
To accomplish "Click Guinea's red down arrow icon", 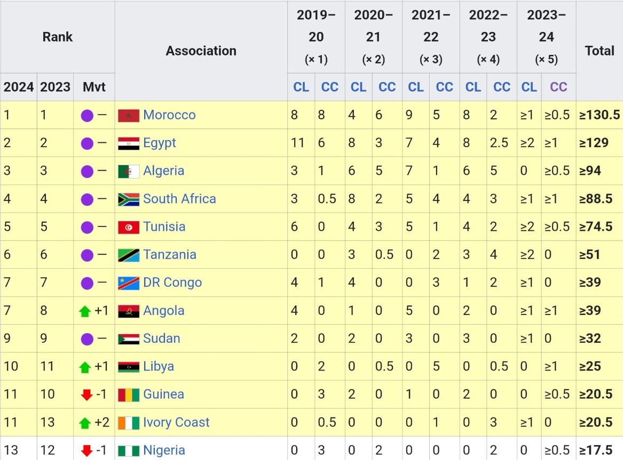I will (86, 395).
